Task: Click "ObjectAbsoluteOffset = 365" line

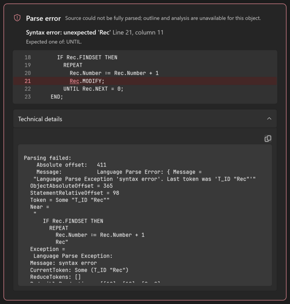Action: [x=72, y=186]
